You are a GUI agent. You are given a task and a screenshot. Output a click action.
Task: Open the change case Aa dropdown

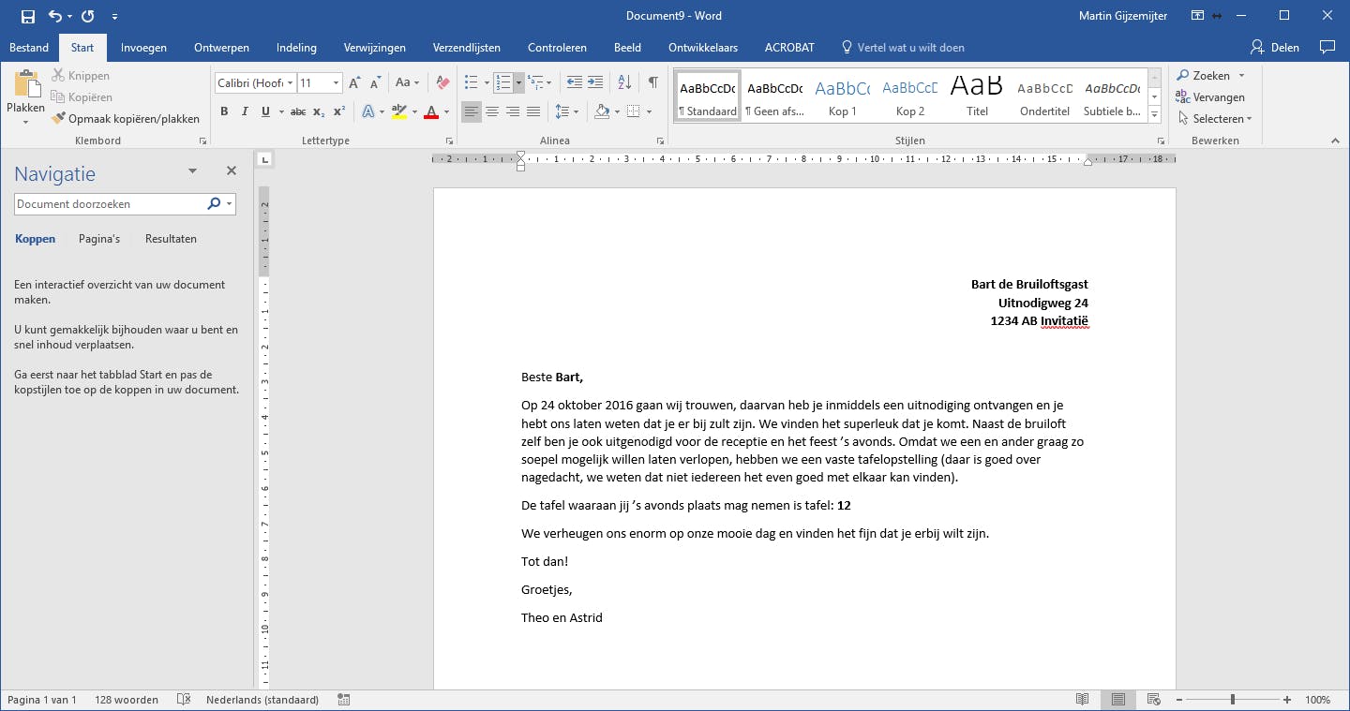(407, 83)
